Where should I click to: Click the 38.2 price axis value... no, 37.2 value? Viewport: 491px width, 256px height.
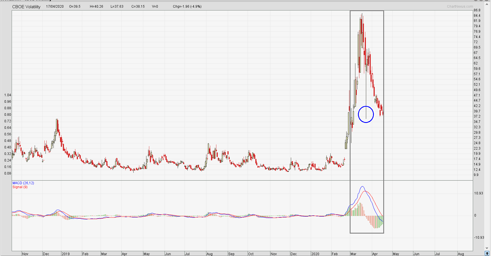point(477,116)
